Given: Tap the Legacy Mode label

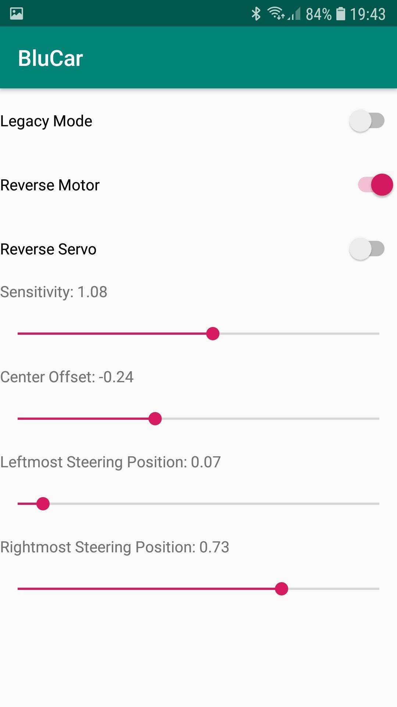Looking at the screenshot, I should click(x=46, y=121).
